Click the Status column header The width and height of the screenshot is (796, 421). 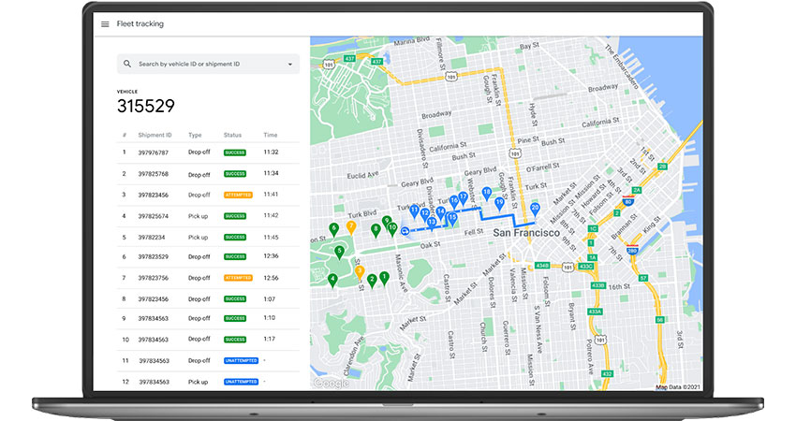click(x=232, y=135)
